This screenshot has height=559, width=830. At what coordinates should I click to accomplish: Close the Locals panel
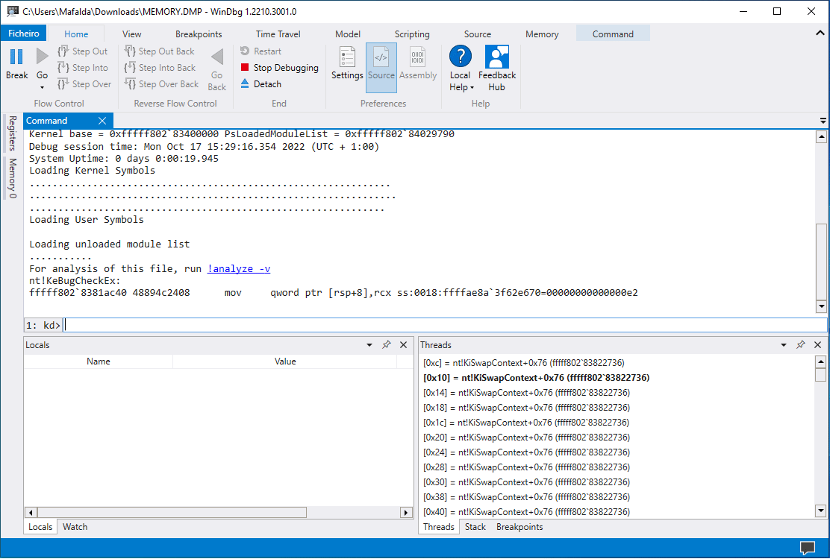click(x=403, y=345)
